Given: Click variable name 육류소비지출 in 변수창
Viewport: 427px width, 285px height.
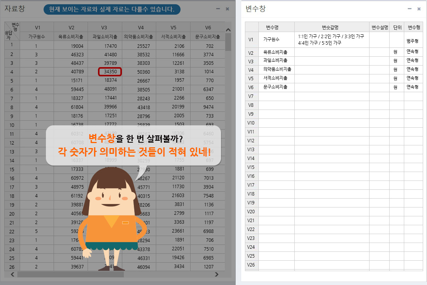Looking at the screenshot, I should 275,52.
